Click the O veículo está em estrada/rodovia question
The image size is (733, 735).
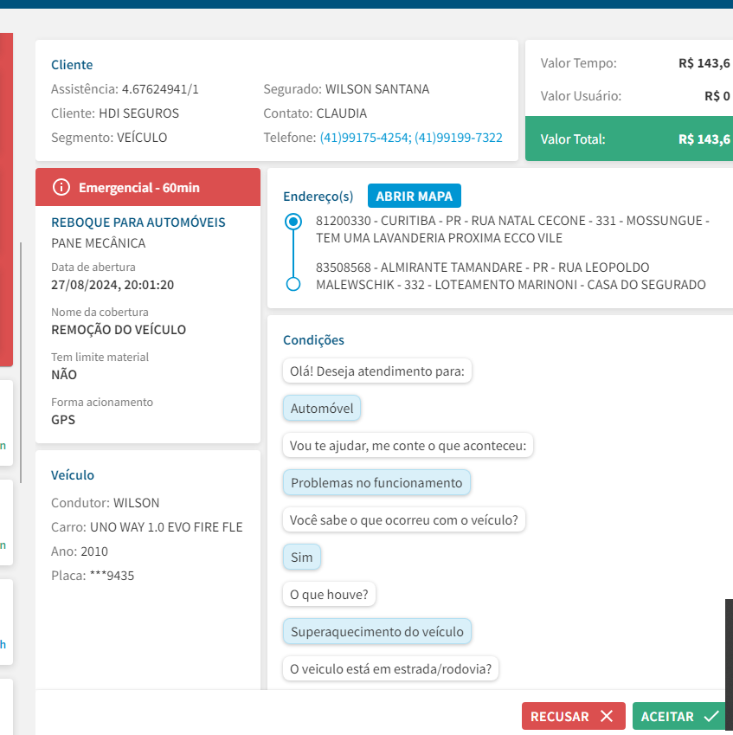tap(390, 669)
